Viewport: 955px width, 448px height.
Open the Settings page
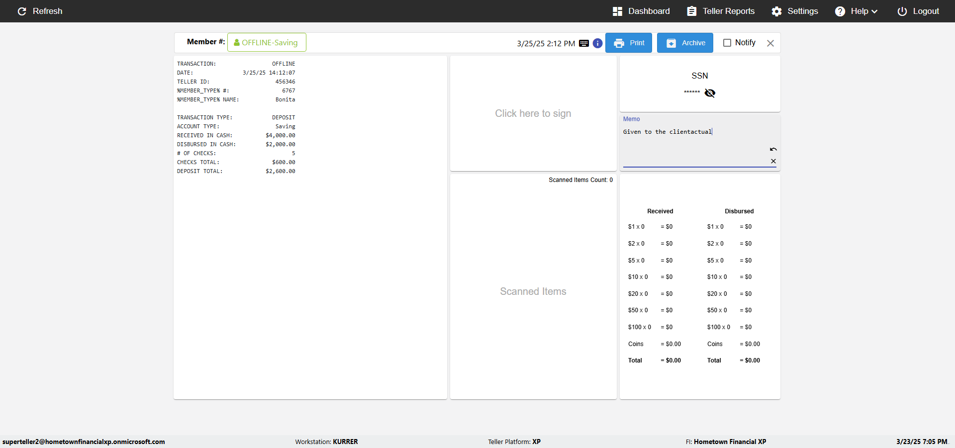795,11
